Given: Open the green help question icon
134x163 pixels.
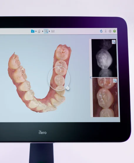Looking at the screenshot, I should click(114, 31).
